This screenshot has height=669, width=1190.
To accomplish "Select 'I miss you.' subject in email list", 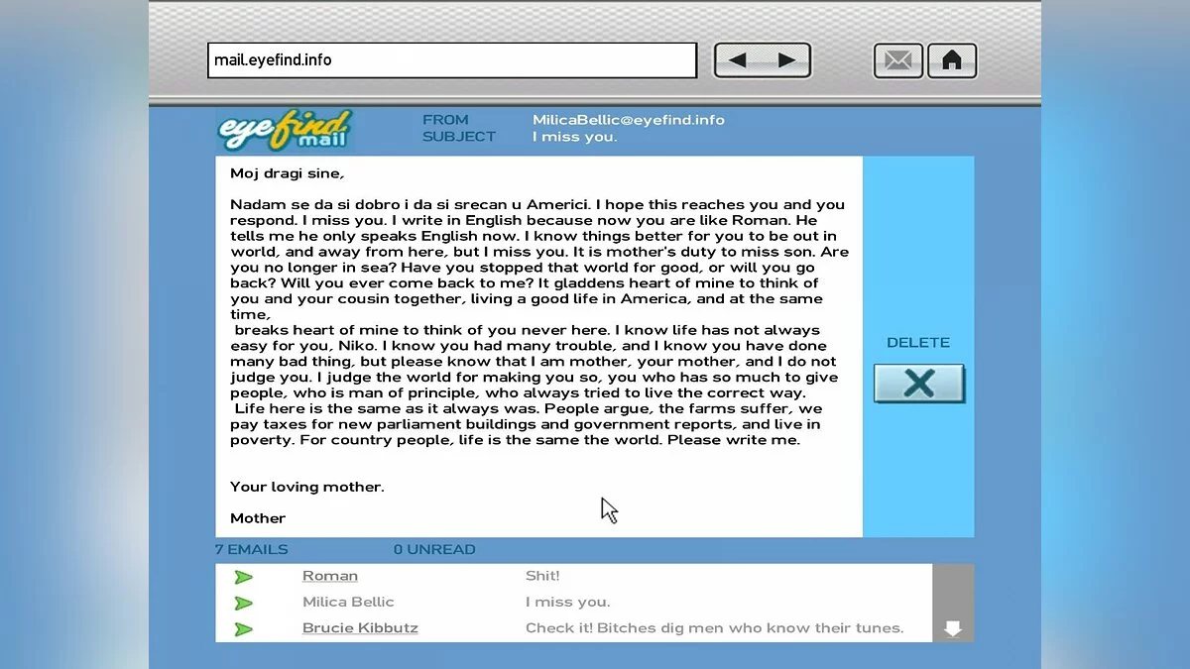I will tap(568, 602).
